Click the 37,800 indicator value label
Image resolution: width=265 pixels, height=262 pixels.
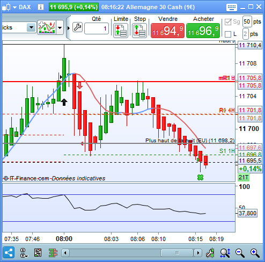[x=248, y=213]
